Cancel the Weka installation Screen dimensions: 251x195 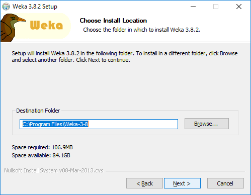(x=225, y=183)
